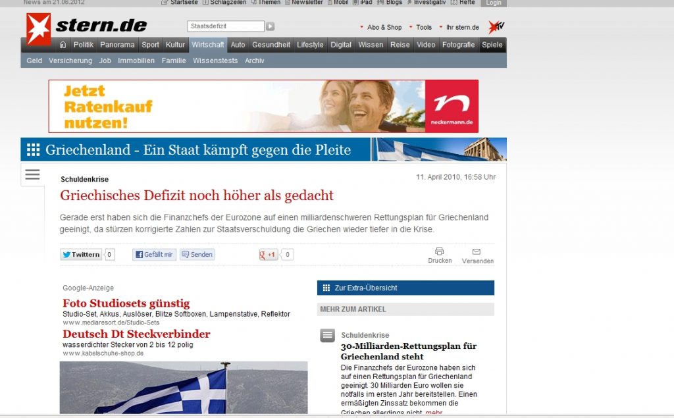Share article via Twittern button
Viewport: 674px width, 418px height.
(81, 255)
